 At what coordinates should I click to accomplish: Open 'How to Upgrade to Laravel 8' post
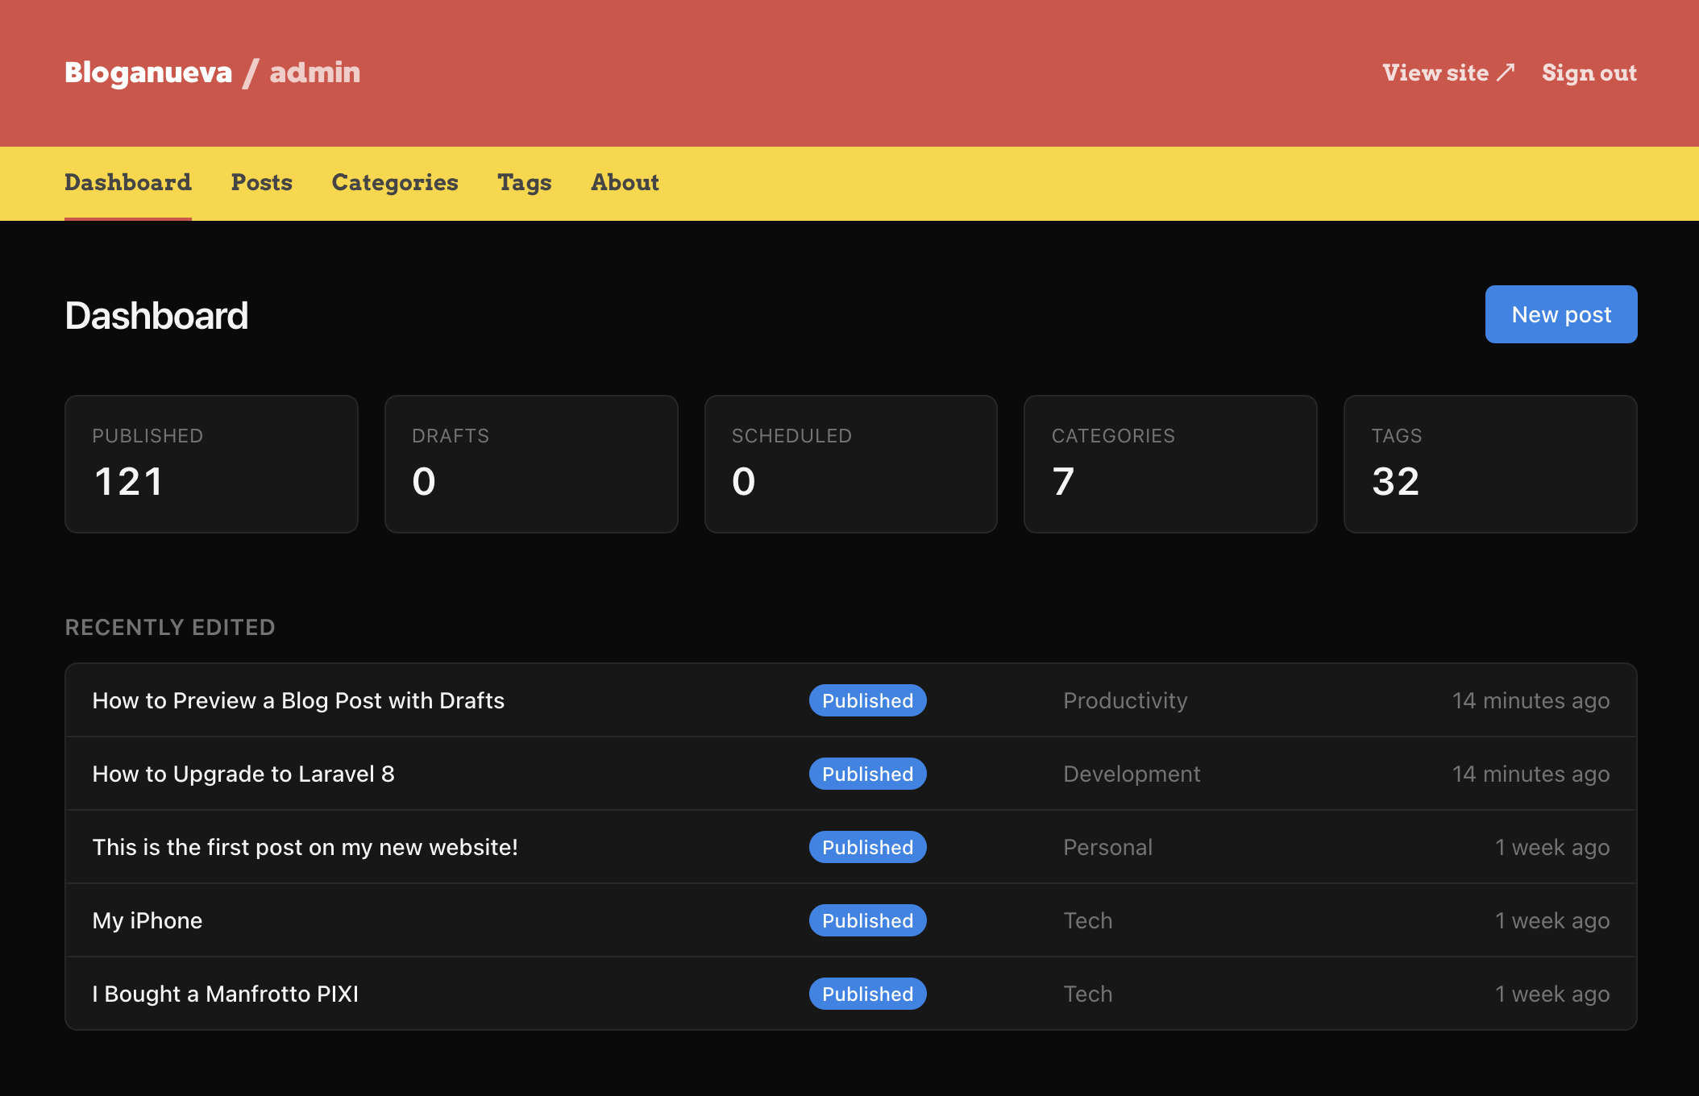(243, 774)
